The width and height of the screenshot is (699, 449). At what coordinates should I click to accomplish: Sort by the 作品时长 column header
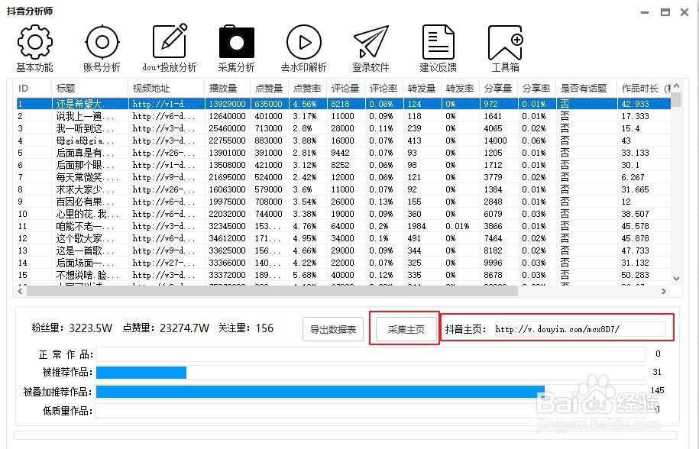point(644,89)
